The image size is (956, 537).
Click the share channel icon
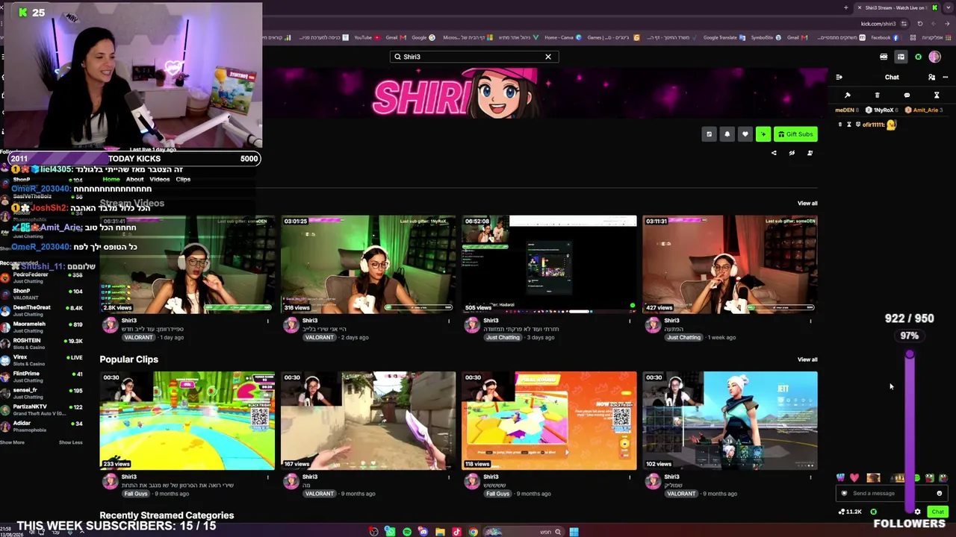click(x=774, y=153)
